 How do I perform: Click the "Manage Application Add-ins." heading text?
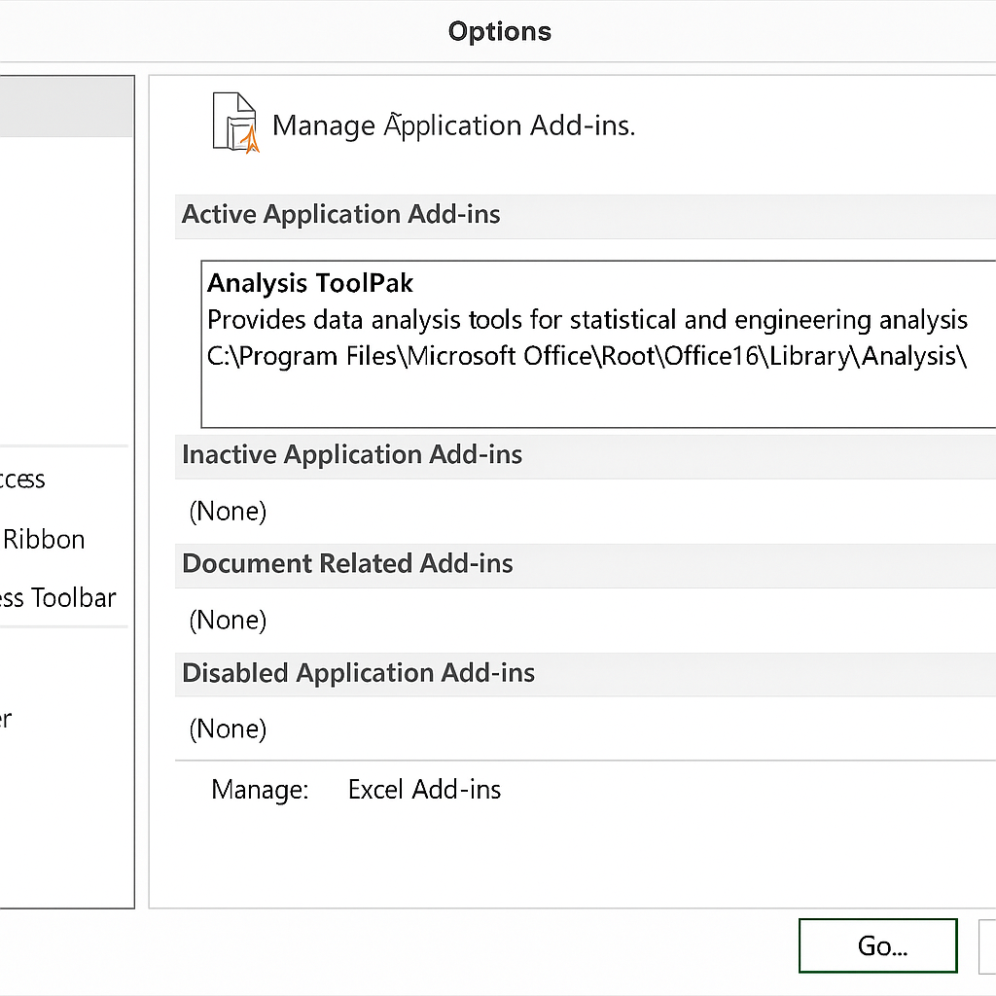pyautogui.click(x=453, y=126)
